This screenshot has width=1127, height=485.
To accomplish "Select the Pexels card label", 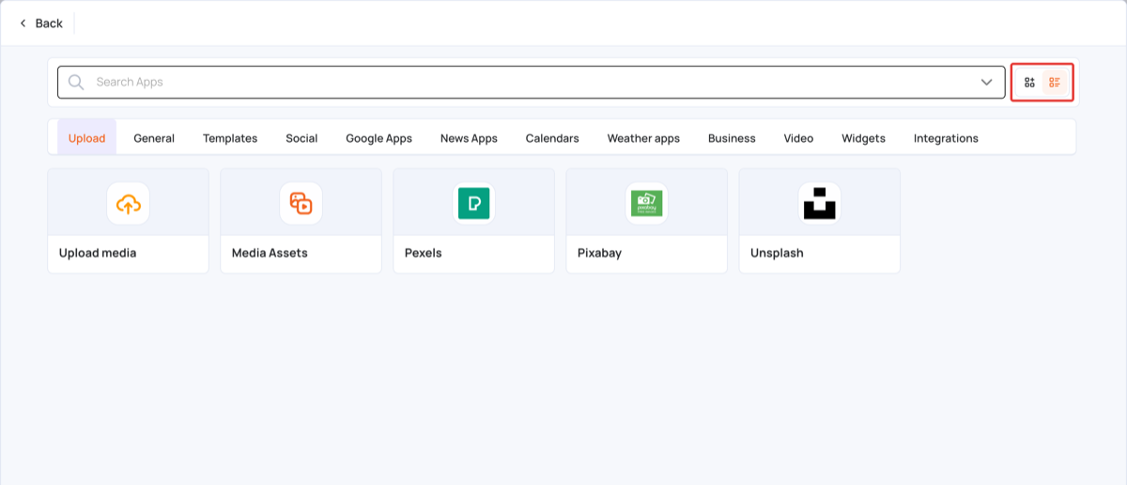I will 423,253.
